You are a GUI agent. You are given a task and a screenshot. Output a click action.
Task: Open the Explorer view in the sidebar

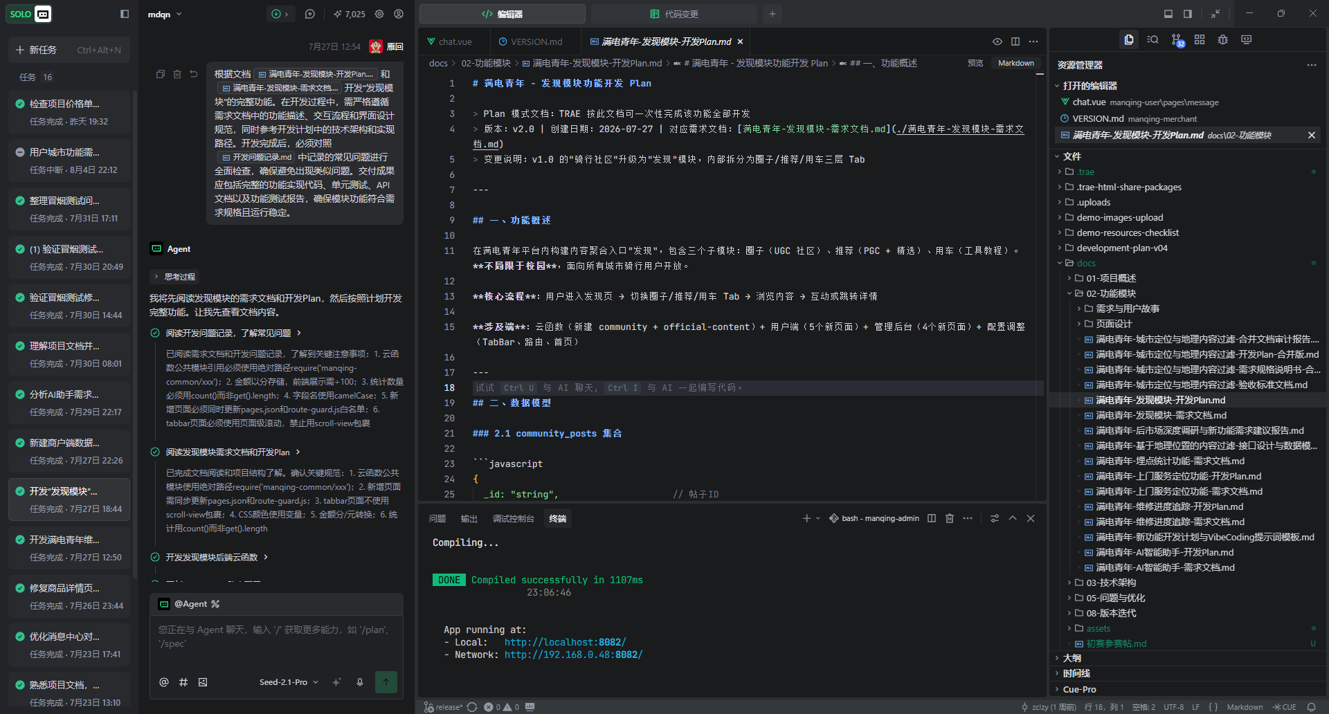1129,40
